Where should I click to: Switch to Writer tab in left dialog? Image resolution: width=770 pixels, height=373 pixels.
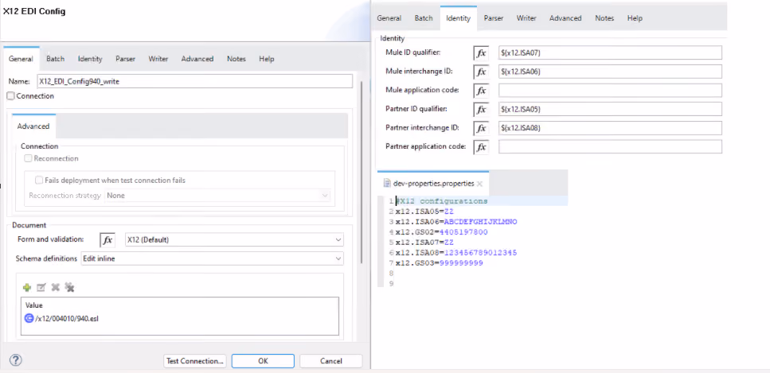[158, 59]
